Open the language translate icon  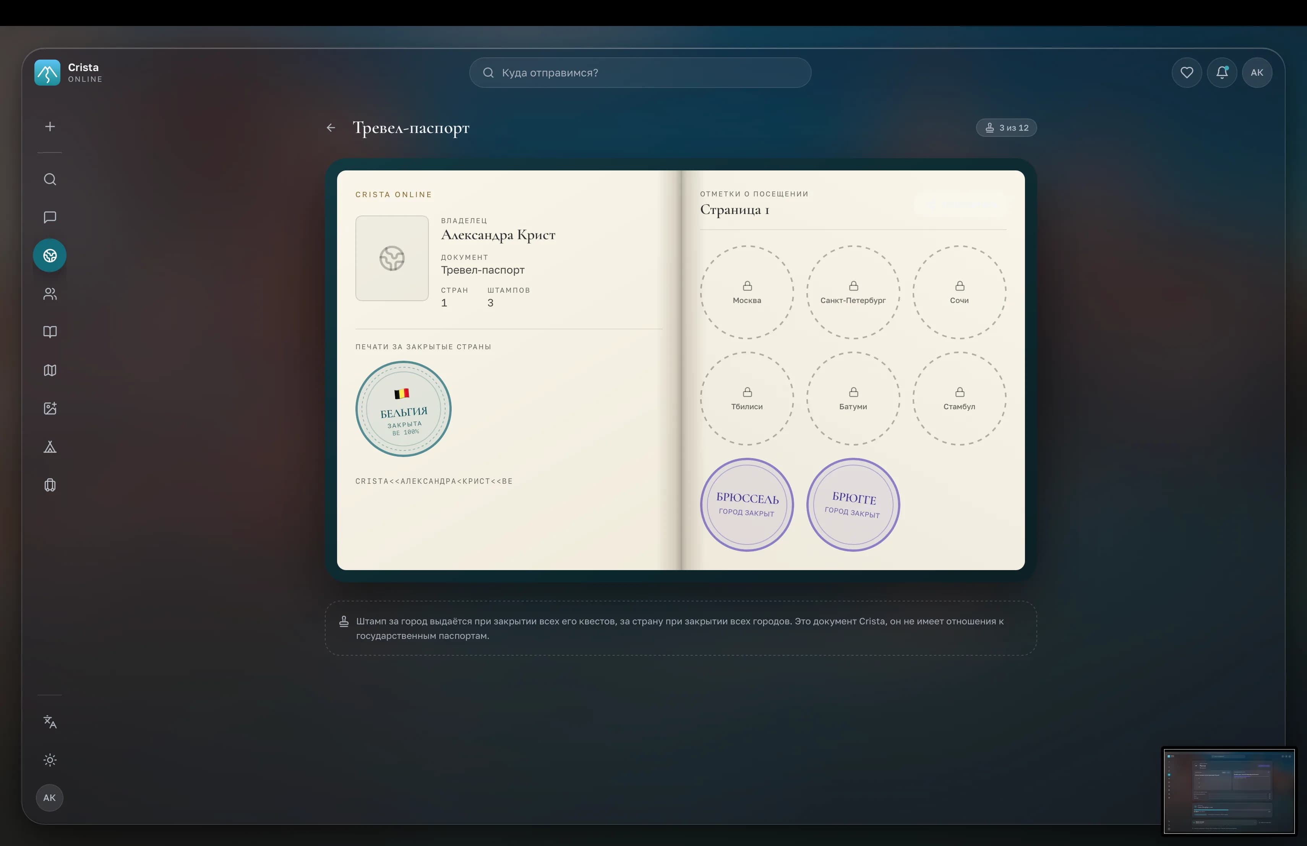50,722
